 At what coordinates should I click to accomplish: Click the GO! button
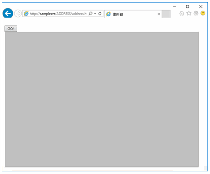pos(11,29)
